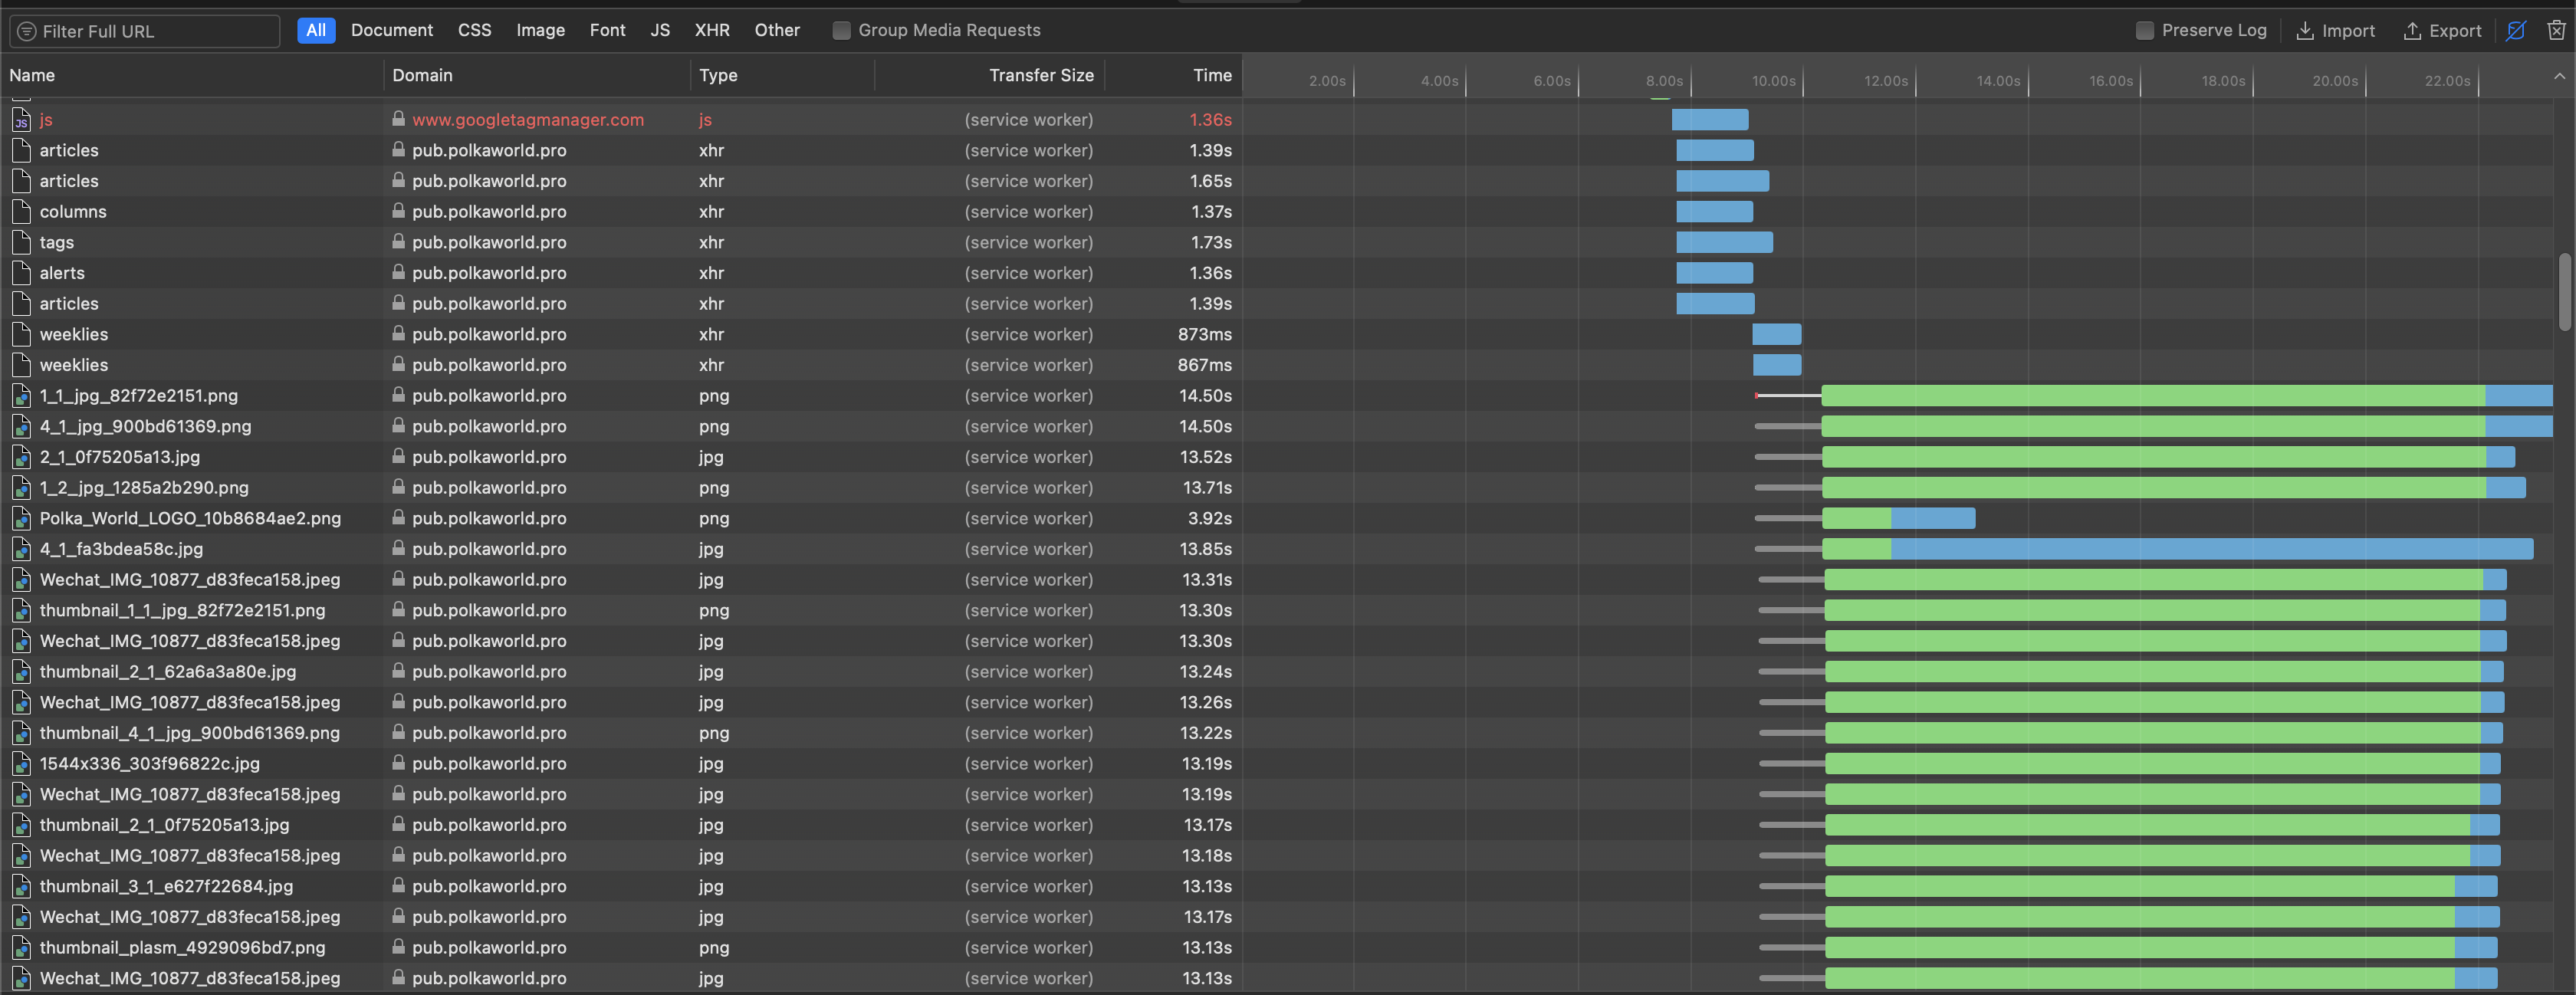
Task: Switch to the XHR filter tab
Action: pyautogui.click(x=711, y=30)
